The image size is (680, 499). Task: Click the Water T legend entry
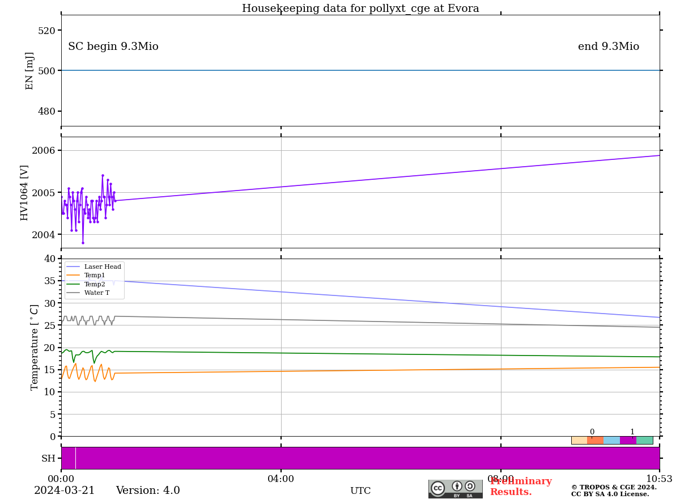coord(88,293)
